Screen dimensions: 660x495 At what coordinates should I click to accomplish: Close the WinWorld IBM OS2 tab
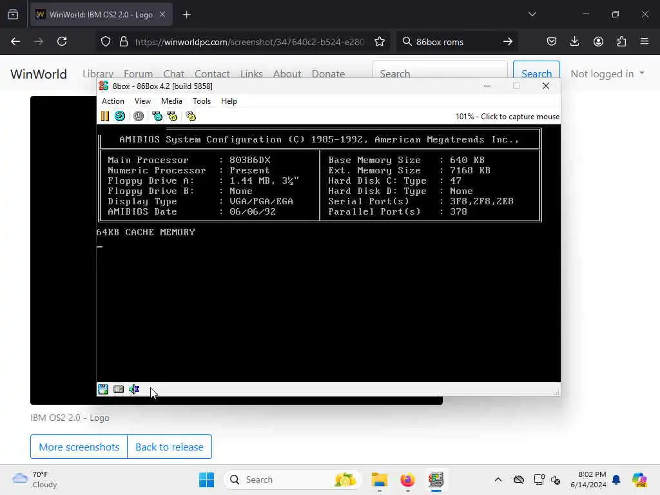(x=162, y=15)
